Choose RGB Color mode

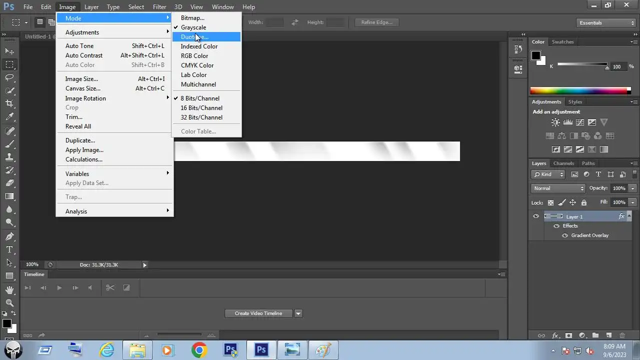(x=207, y=56)
